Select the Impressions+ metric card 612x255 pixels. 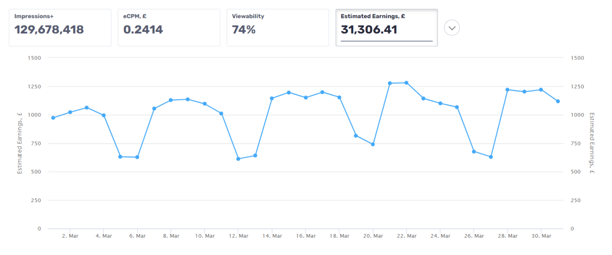click(x=60, y=28)
